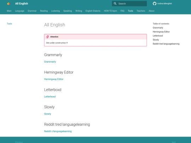
Task: Follow the Hemingway Editor hyperlink in content
Action: point(54,79)
